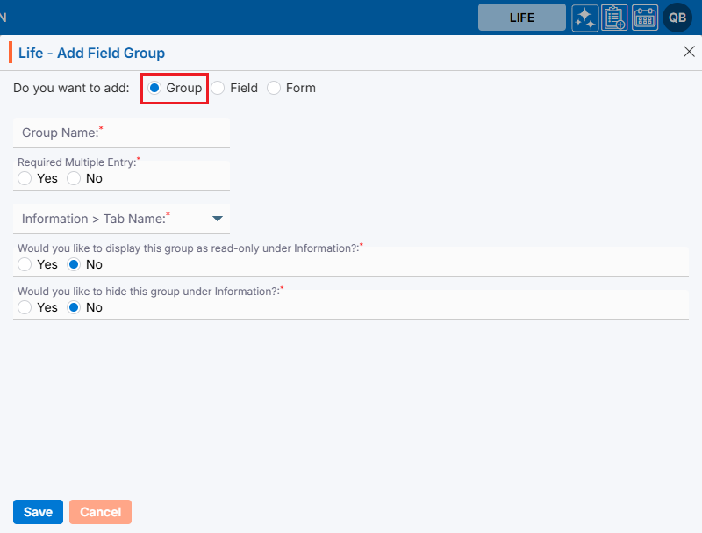Image resolution: width=702 pixels, height=533 pixels.
Task: Choose Yes to hide group under Information
Action: click(x=25, y=307)
